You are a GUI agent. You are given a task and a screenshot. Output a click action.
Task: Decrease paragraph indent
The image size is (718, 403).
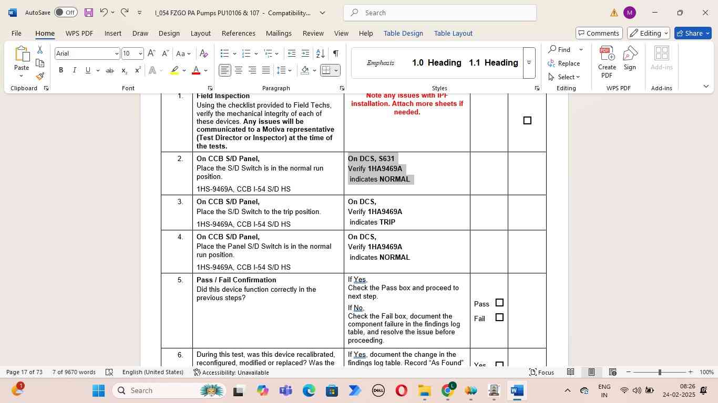point(292,54)
